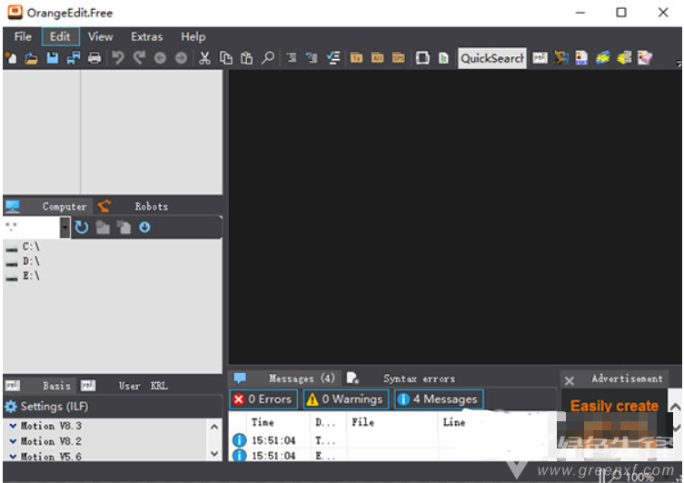The height and width of the screenshot is (483, 684).
Task: Click the settings list scroll down arrow
Action: (214, 454)
